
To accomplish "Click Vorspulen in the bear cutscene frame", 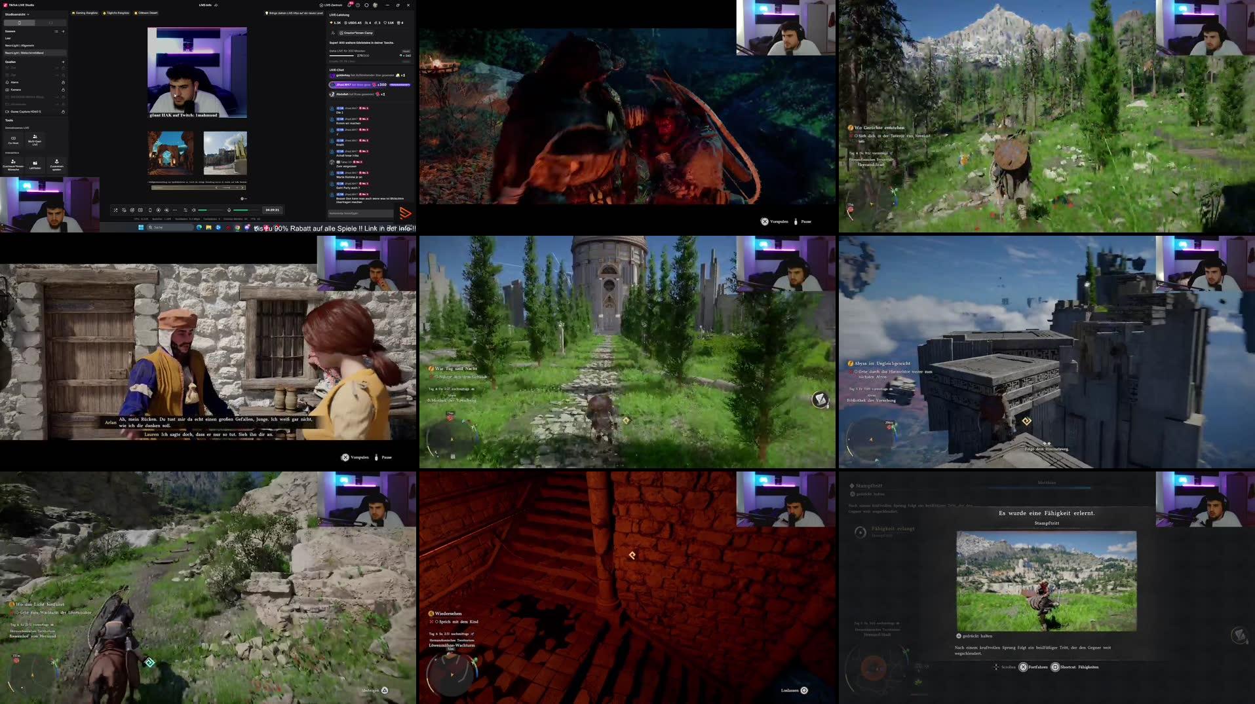I will pos(775,221).
